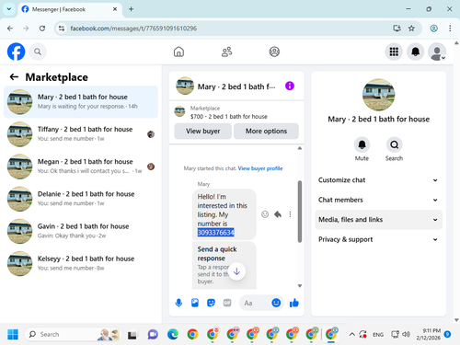460x345 pixels.
Task: Click the back arrow beside Marketplace
Action: (14, 77)
